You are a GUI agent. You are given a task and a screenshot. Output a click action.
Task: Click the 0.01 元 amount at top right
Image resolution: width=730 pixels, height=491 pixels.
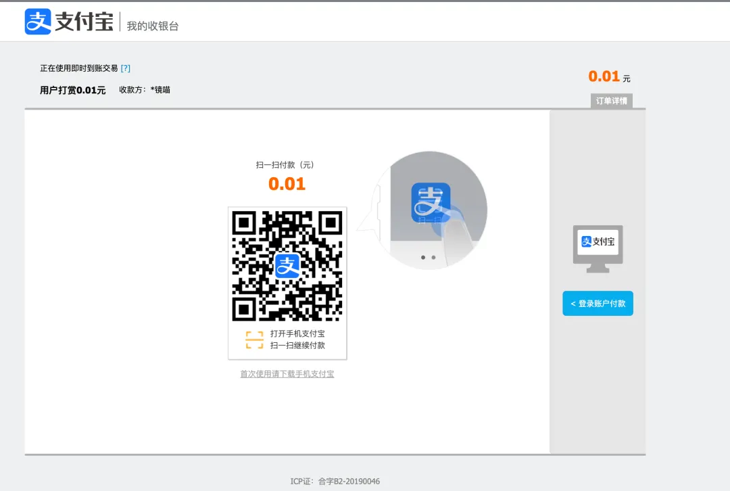tap(610, 76)
